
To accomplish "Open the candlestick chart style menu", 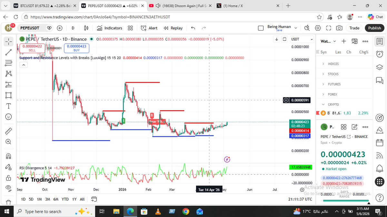I will tap(86, 28).
